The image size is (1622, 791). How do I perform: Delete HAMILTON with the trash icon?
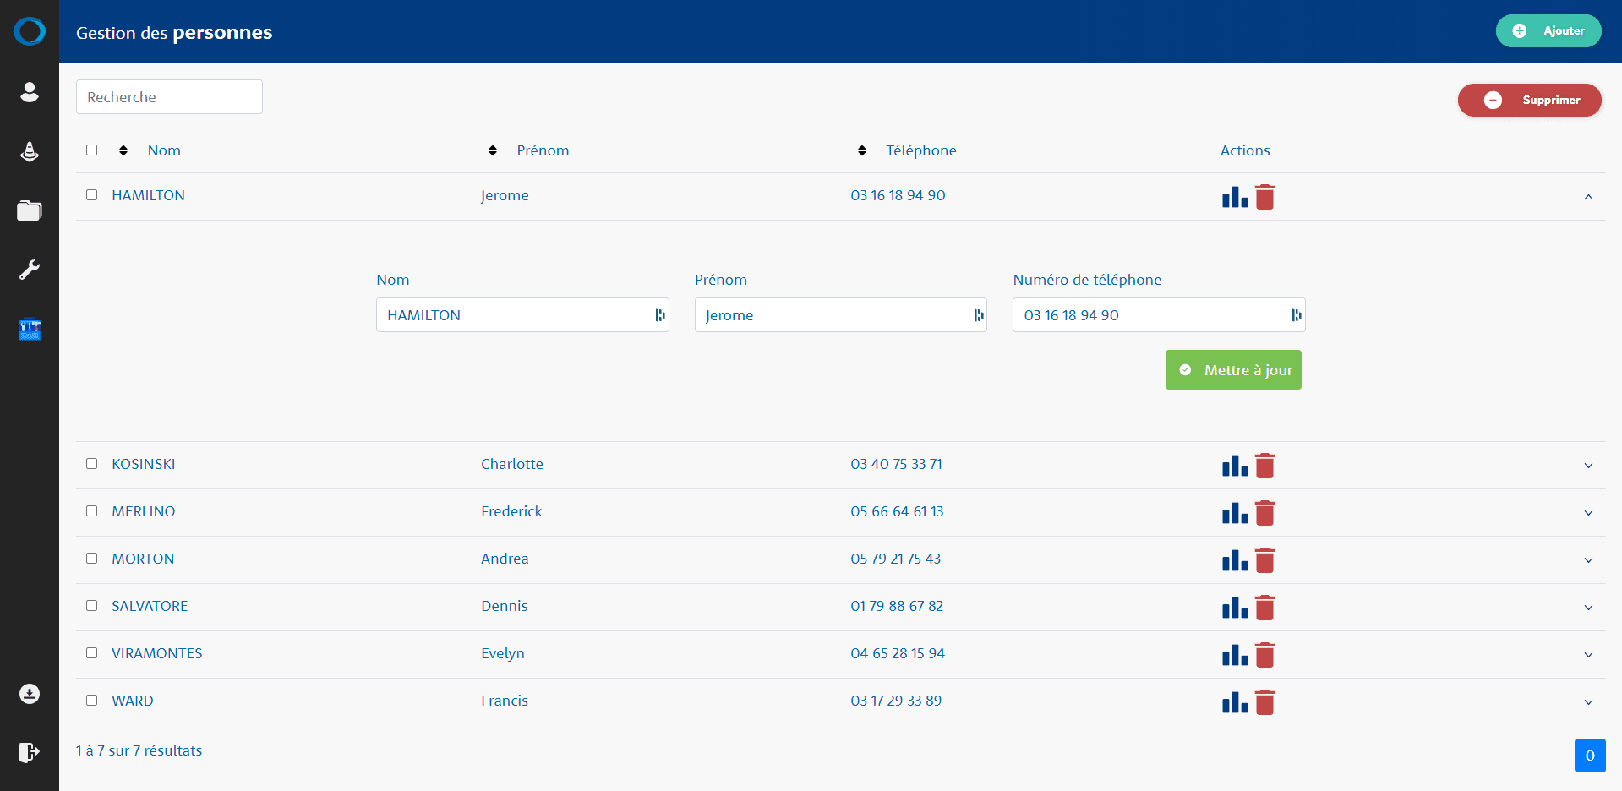coord(1264,197)
